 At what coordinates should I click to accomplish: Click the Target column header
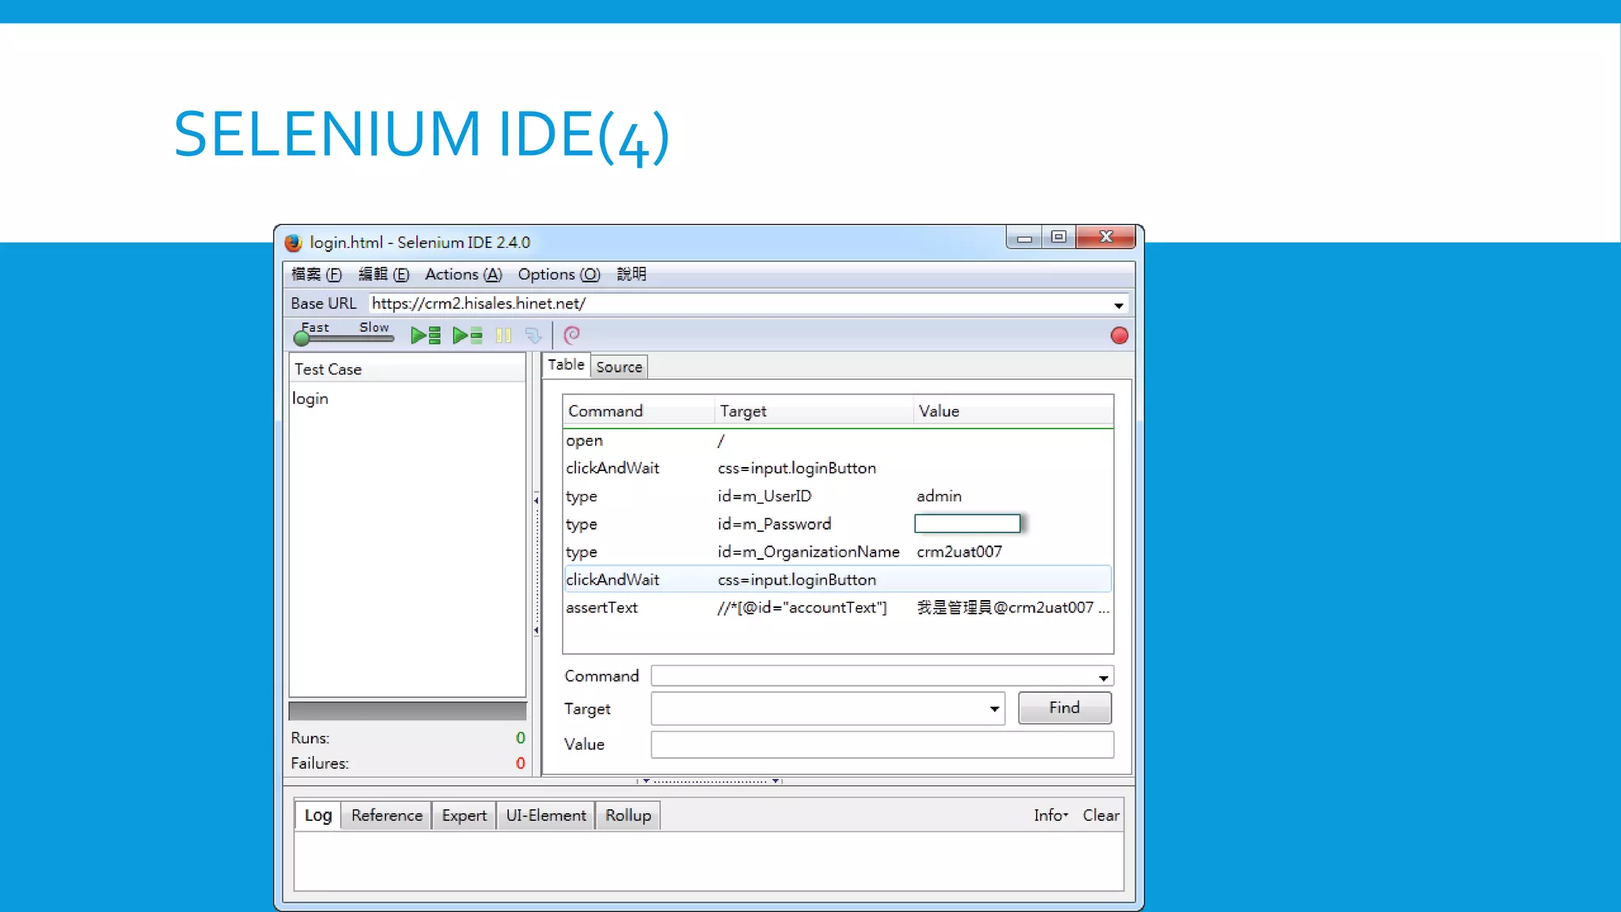(814, 412)
